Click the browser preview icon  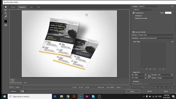(23, 91)
